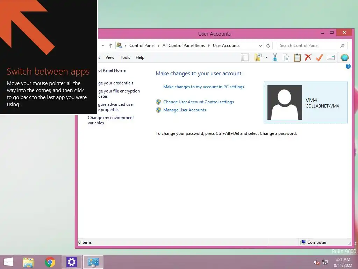Screen dimensions: 358x269
Task: Expand the chevron after Control Panel breadcrumb
Action: pos(158,46)
